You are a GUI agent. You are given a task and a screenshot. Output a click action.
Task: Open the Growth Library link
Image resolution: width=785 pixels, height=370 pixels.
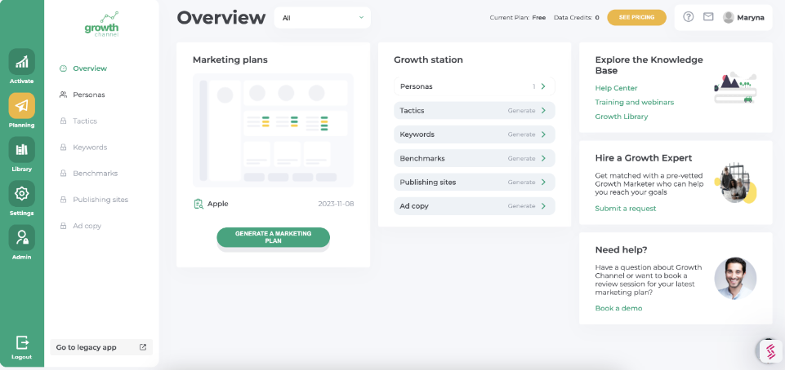tap(622, 117)
